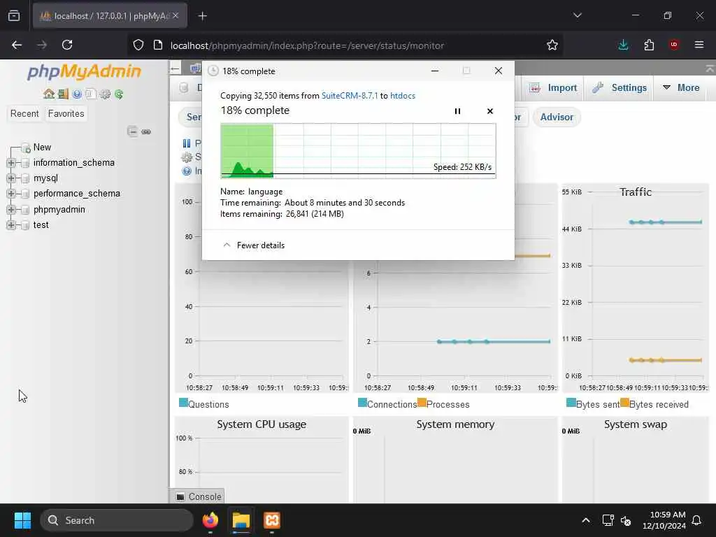Bookmark this page with star icon

[x=552, y=45]
